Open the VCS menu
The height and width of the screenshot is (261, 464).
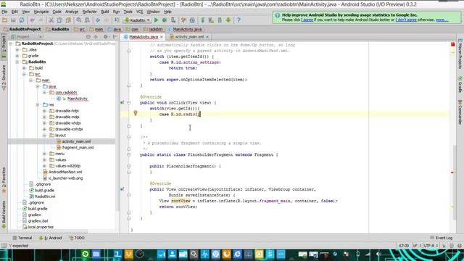click(139, 12)
